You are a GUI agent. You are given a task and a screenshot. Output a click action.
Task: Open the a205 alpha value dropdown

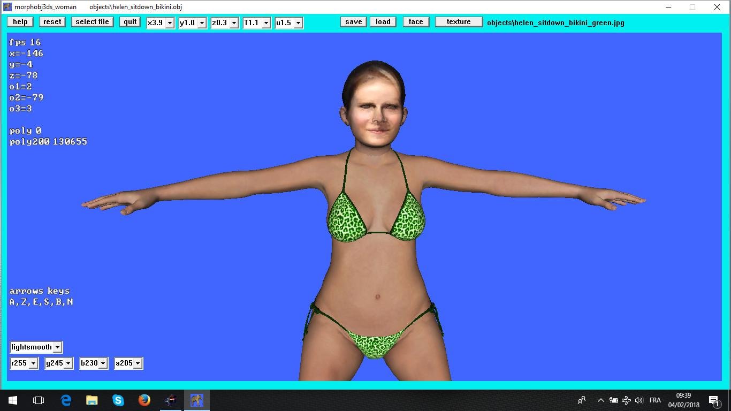[x=128, y=363]
